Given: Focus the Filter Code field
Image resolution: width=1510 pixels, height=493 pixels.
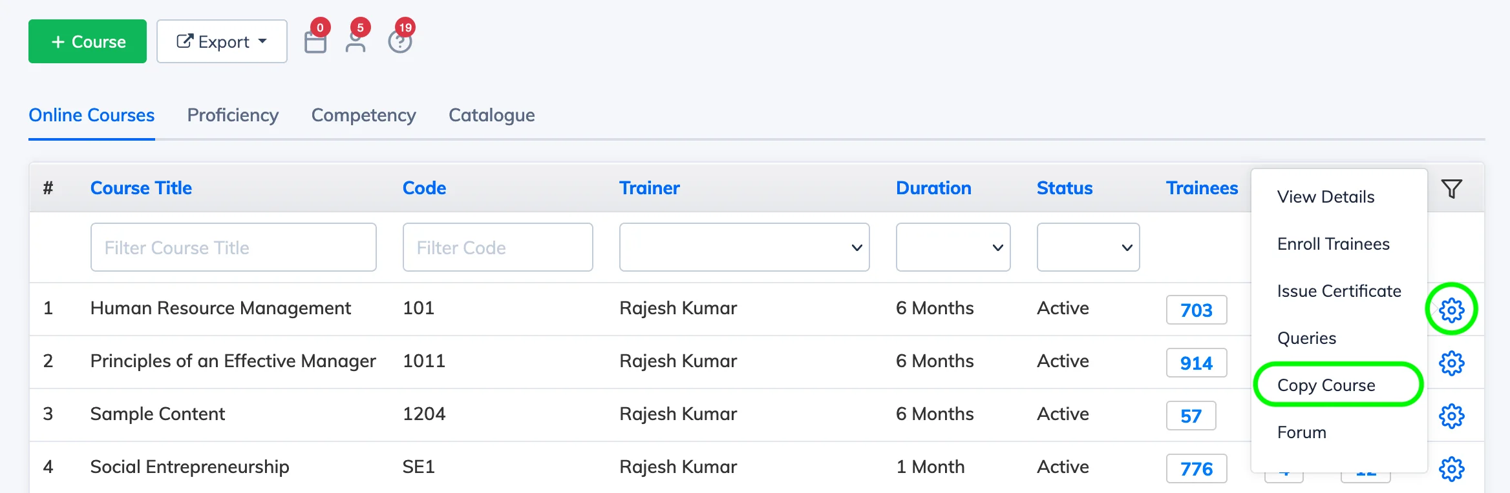Looking at the screenshot, I should (498, 247).
